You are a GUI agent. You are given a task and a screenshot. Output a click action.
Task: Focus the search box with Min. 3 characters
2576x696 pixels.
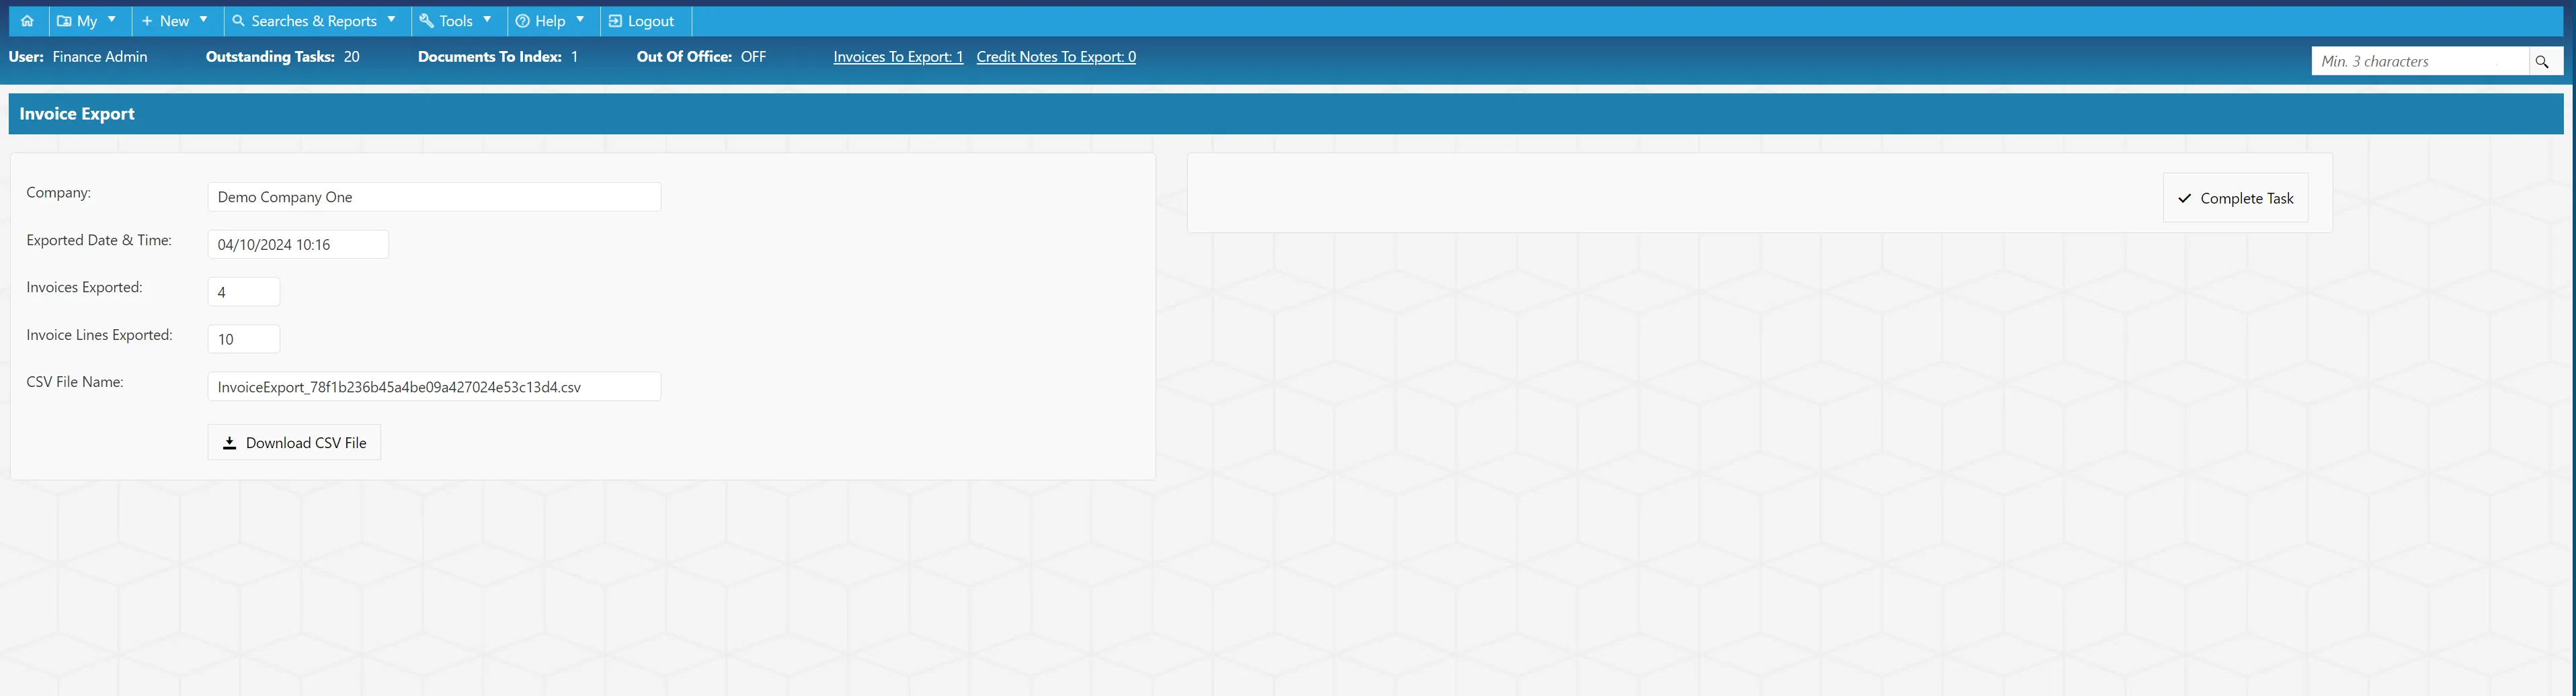click(x=2420, y=61)
